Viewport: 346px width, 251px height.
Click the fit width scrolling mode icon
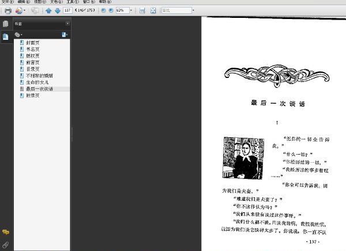[x=142, y=10]
